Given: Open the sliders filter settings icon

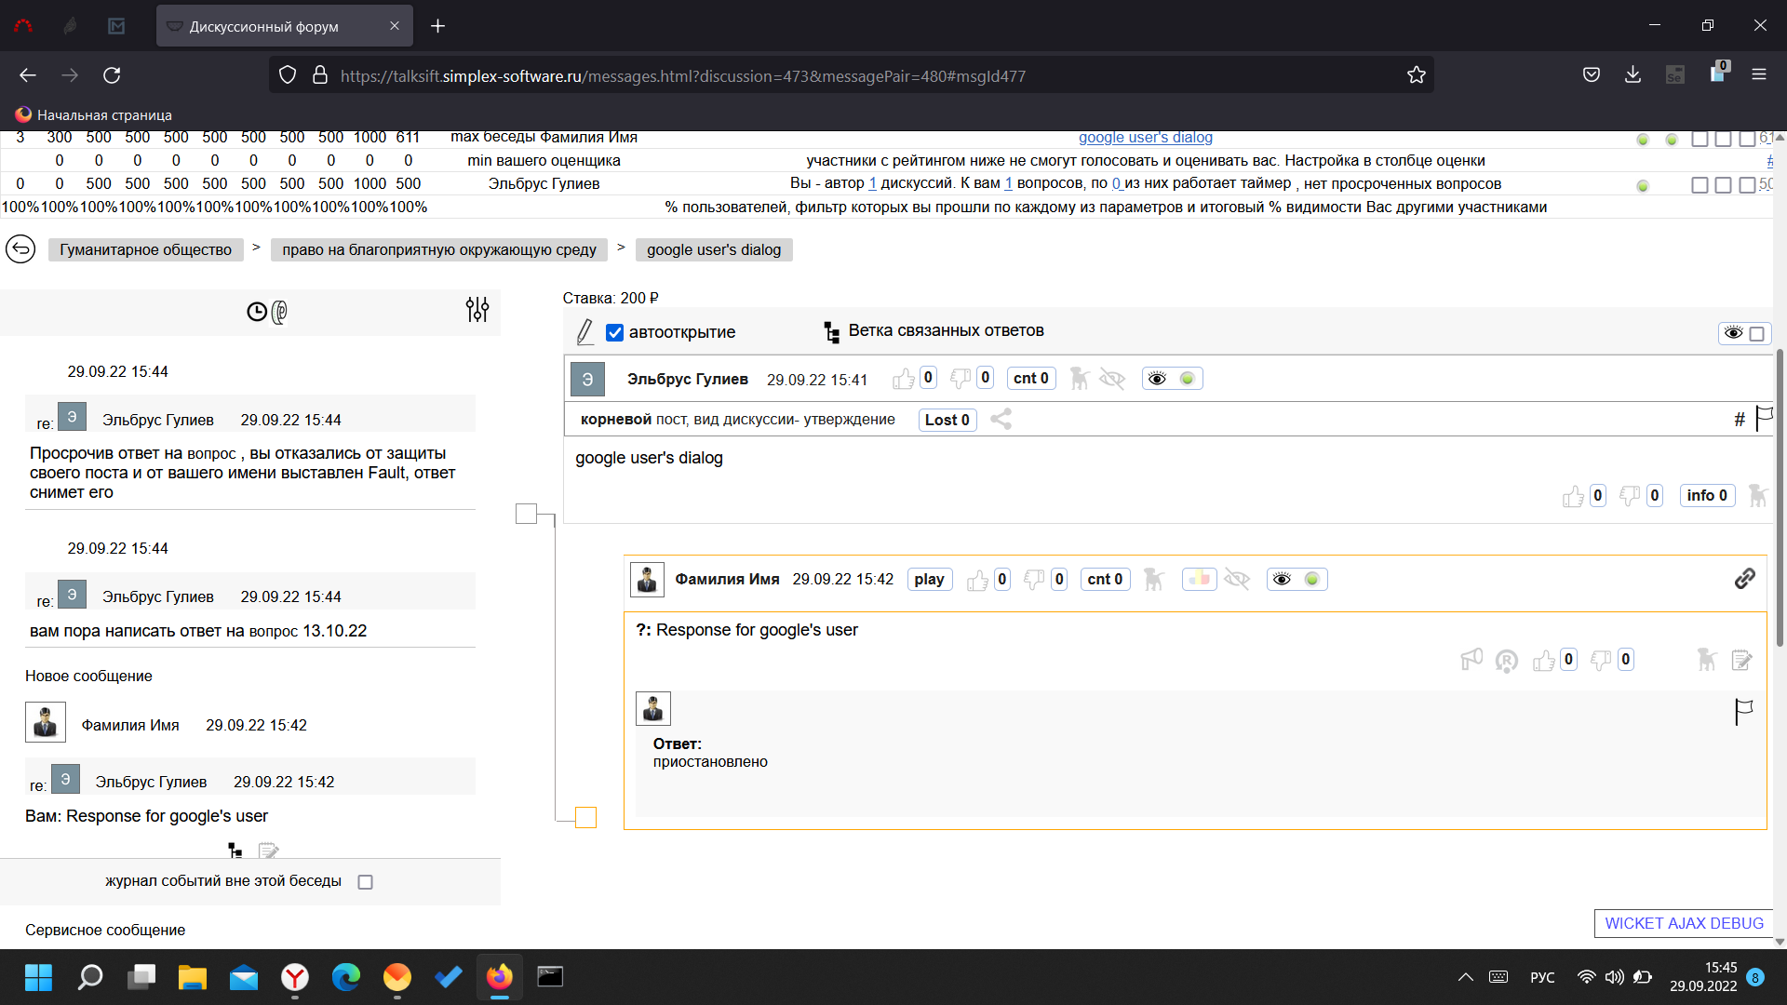Looking at the screenshot, I should click(477, 310).
